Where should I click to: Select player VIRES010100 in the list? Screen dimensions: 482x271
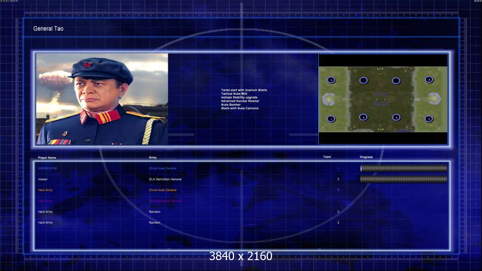[47, 168]
